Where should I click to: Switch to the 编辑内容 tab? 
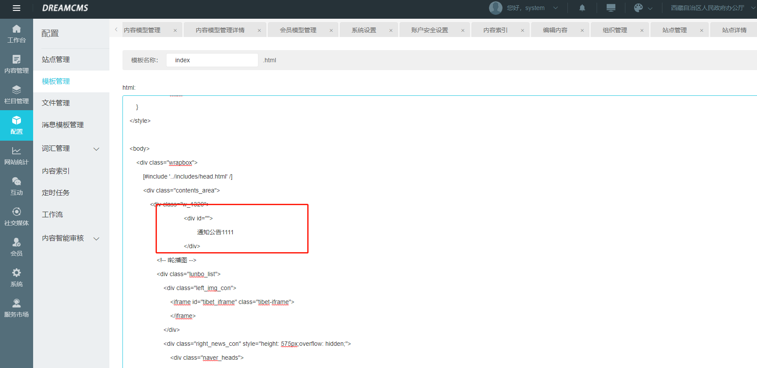click(555, 30)
